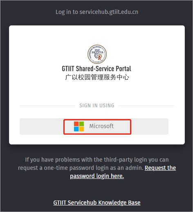Screen dimensions: 193x212
Task: Click the 'If you have problems' help paragraph
Action: [x=97, y=168]
